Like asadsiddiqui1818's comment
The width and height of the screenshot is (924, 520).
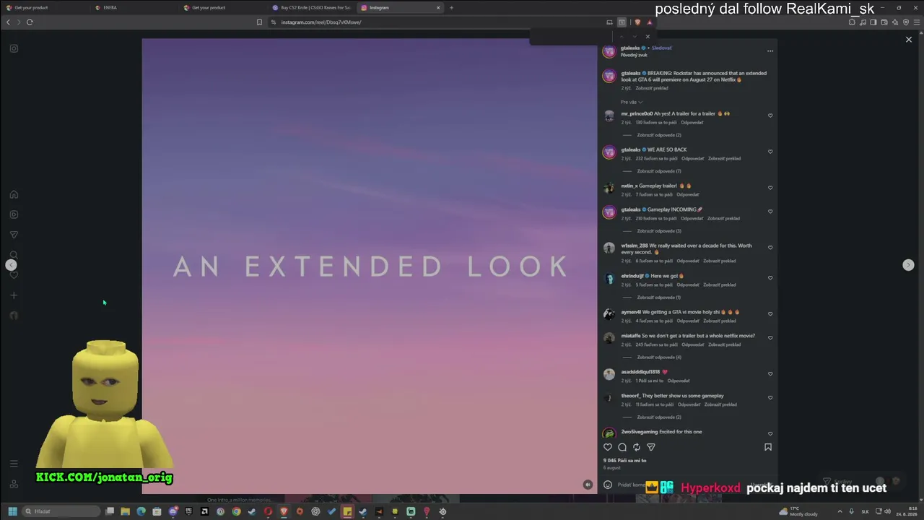[770, 374]
